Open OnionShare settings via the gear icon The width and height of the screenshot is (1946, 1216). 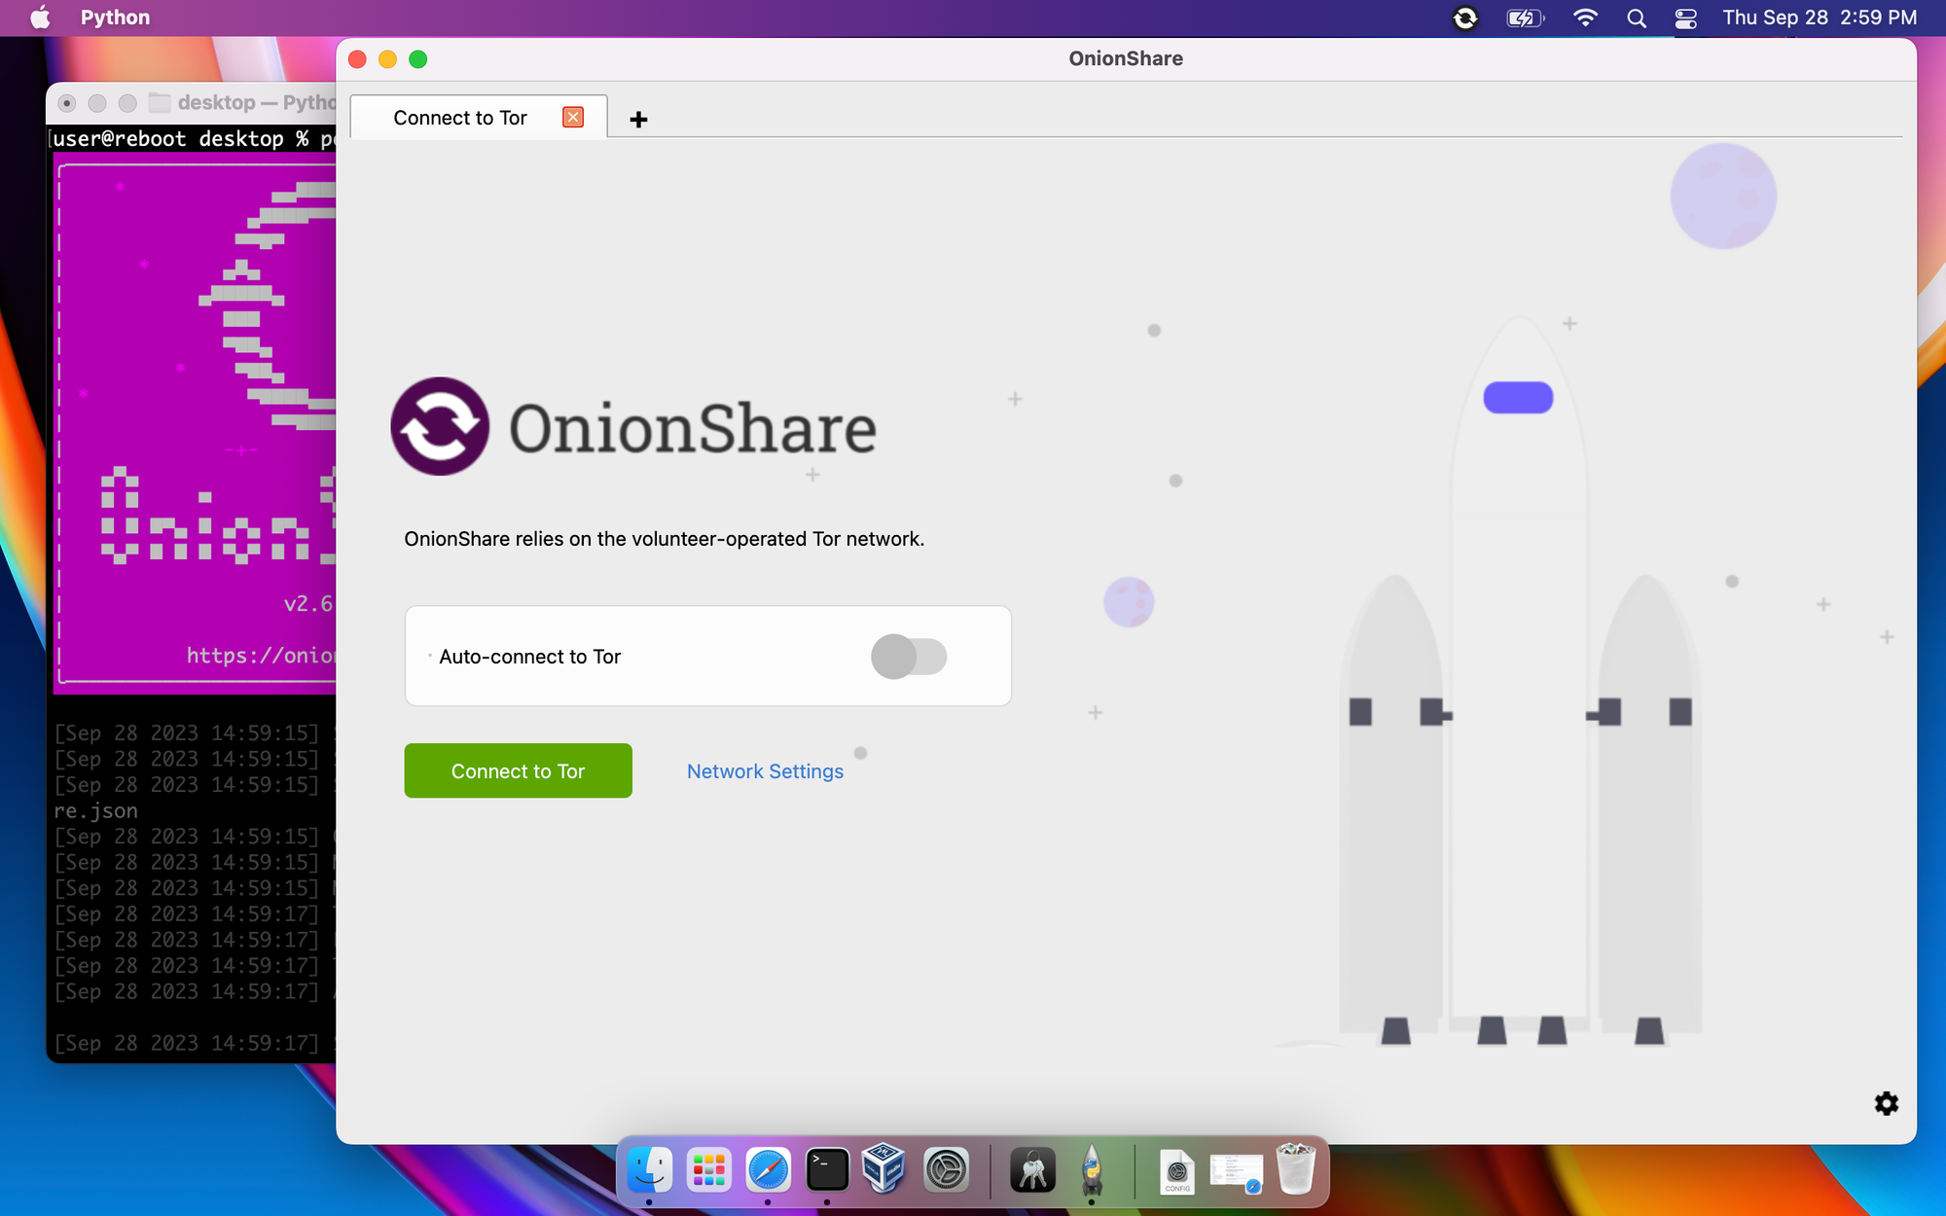point(1886,1103)
